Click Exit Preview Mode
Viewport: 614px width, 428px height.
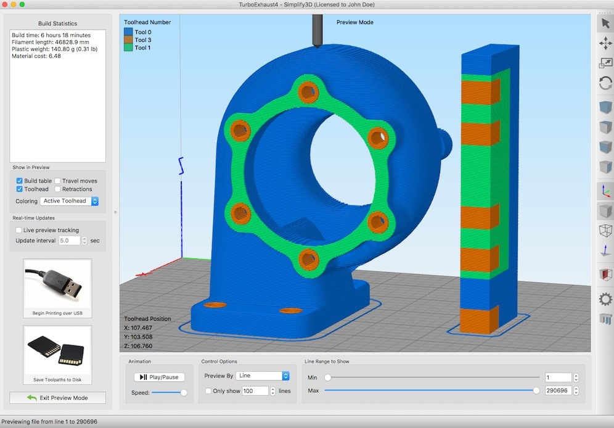point(57,398)
